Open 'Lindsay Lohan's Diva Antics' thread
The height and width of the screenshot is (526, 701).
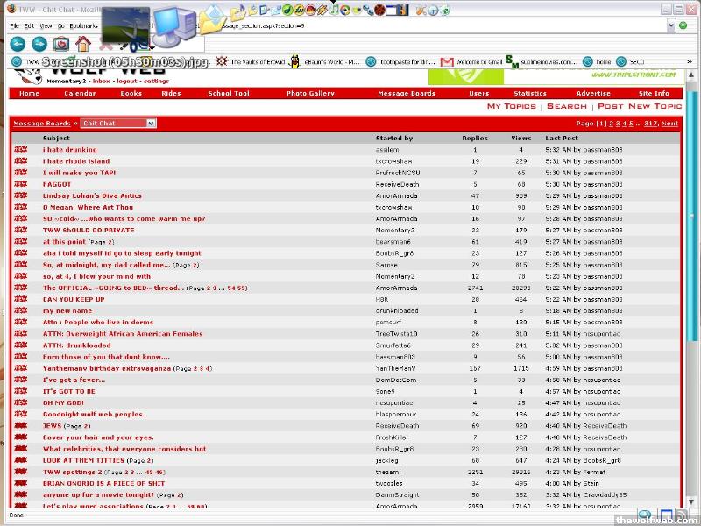pyautogui.click(x=92, y=195)
